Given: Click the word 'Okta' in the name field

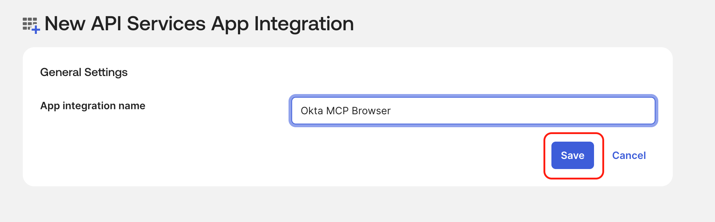Looking at the screenshot, I should (312, 111).
